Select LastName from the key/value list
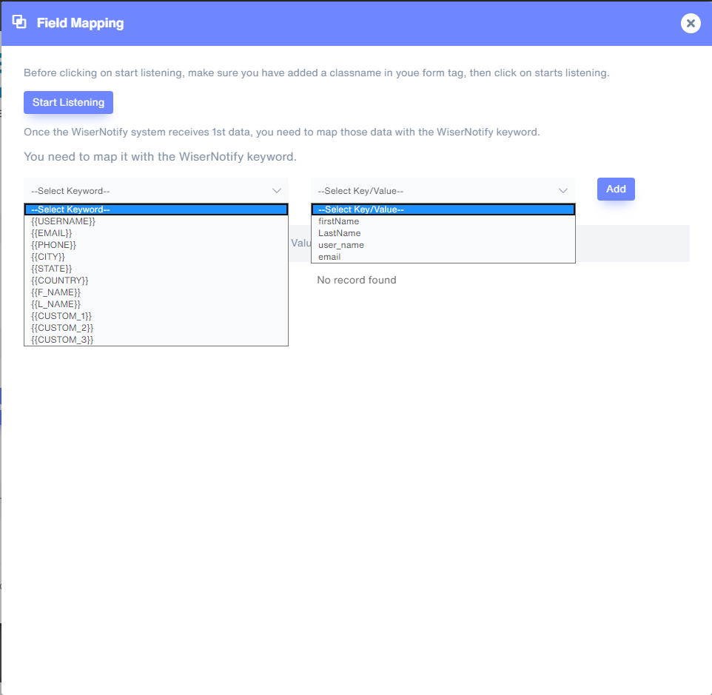Screen dimensions: 712x695 tap(339, 233)
